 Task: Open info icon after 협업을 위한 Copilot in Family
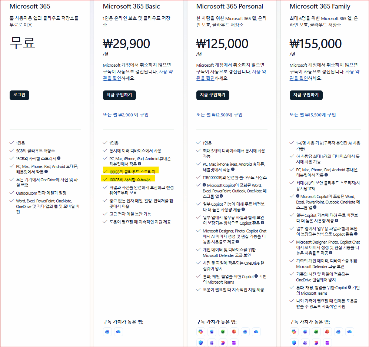(x=349, y=287)
